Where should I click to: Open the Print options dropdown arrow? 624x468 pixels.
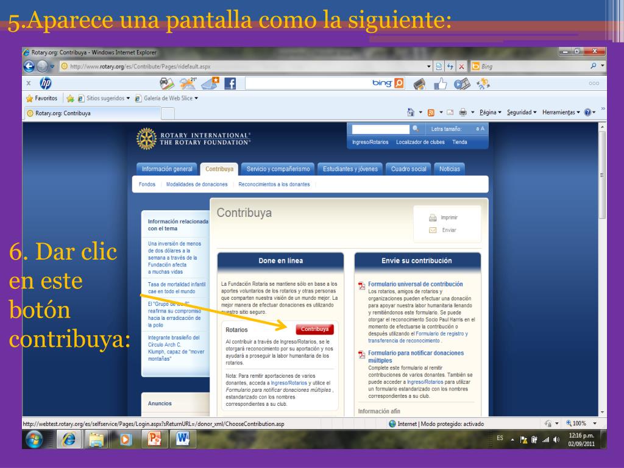(x=472, y=113)
